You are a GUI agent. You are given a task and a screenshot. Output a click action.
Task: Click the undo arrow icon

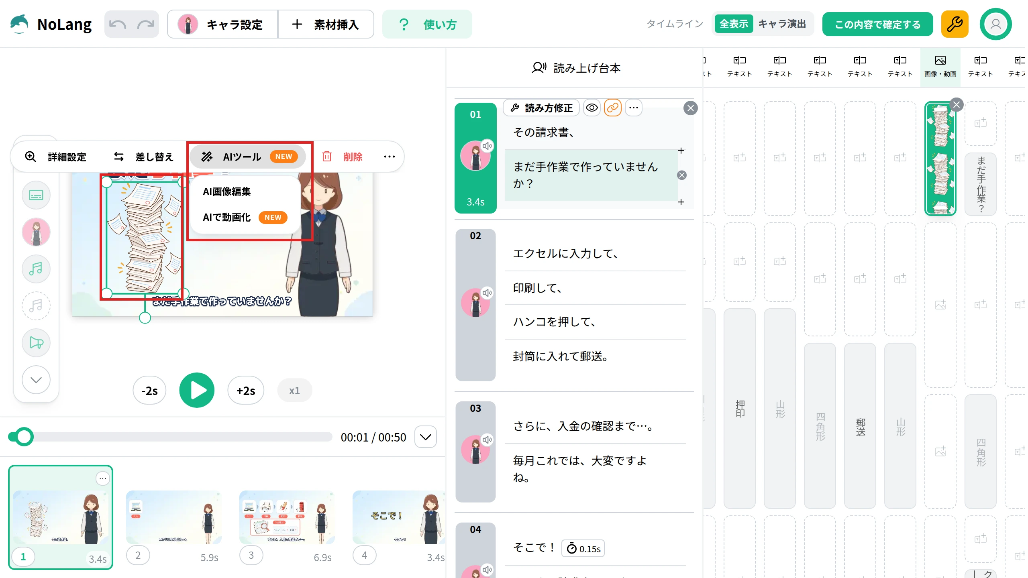pyautogui.click(x=118, y=24)
